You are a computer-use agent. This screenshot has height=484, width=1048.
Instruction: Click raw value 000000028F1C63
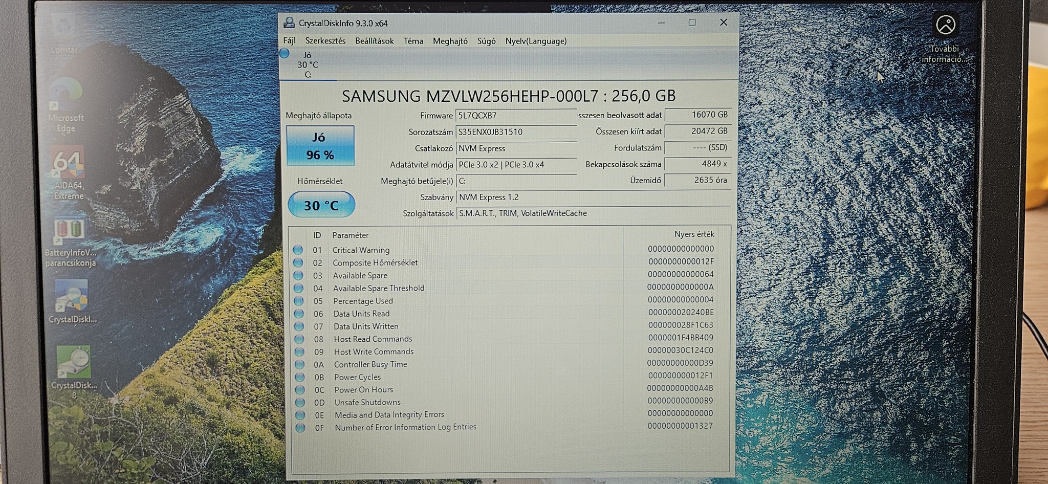[x=681, y=325]
